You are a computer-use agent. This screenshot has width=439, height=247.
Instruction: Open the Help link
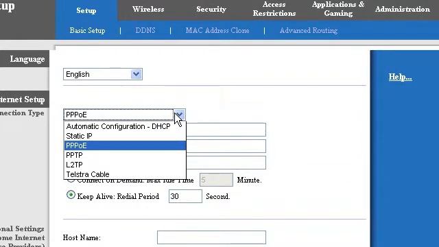[x=400, y=77]
